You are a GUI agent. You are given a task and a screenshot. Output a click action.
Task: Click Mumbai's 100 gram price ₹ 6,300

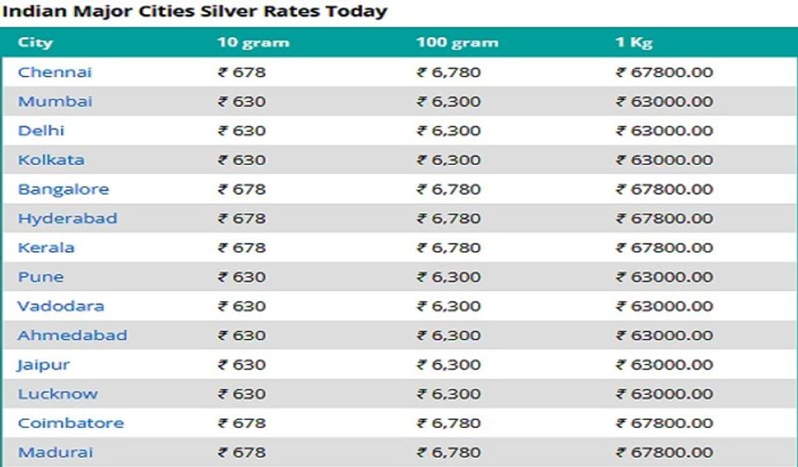(449, 101)
